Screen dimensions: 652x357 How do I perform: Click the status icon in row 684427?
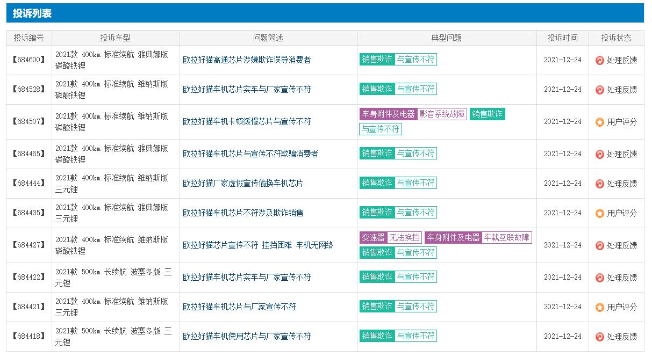pos(600,245)
